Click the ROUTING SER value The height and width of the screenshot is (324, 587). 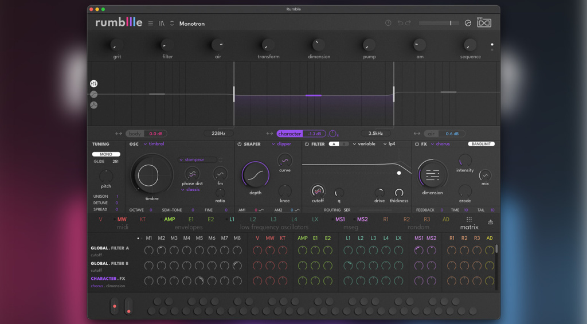pyautogui.click(x=347, y=210)
